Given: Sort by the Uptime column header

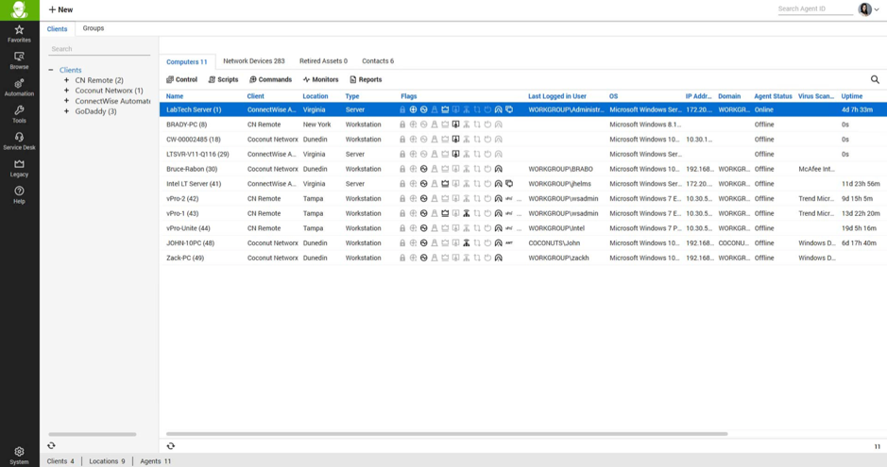Looking at the screenshot, I should click(851, 96).
